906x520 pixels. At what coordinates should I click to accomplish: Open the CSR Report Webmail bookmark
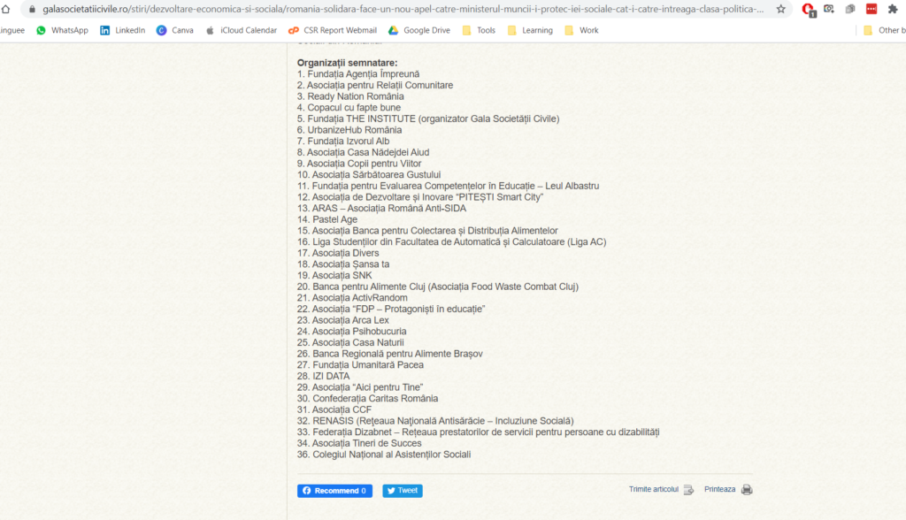333,30
